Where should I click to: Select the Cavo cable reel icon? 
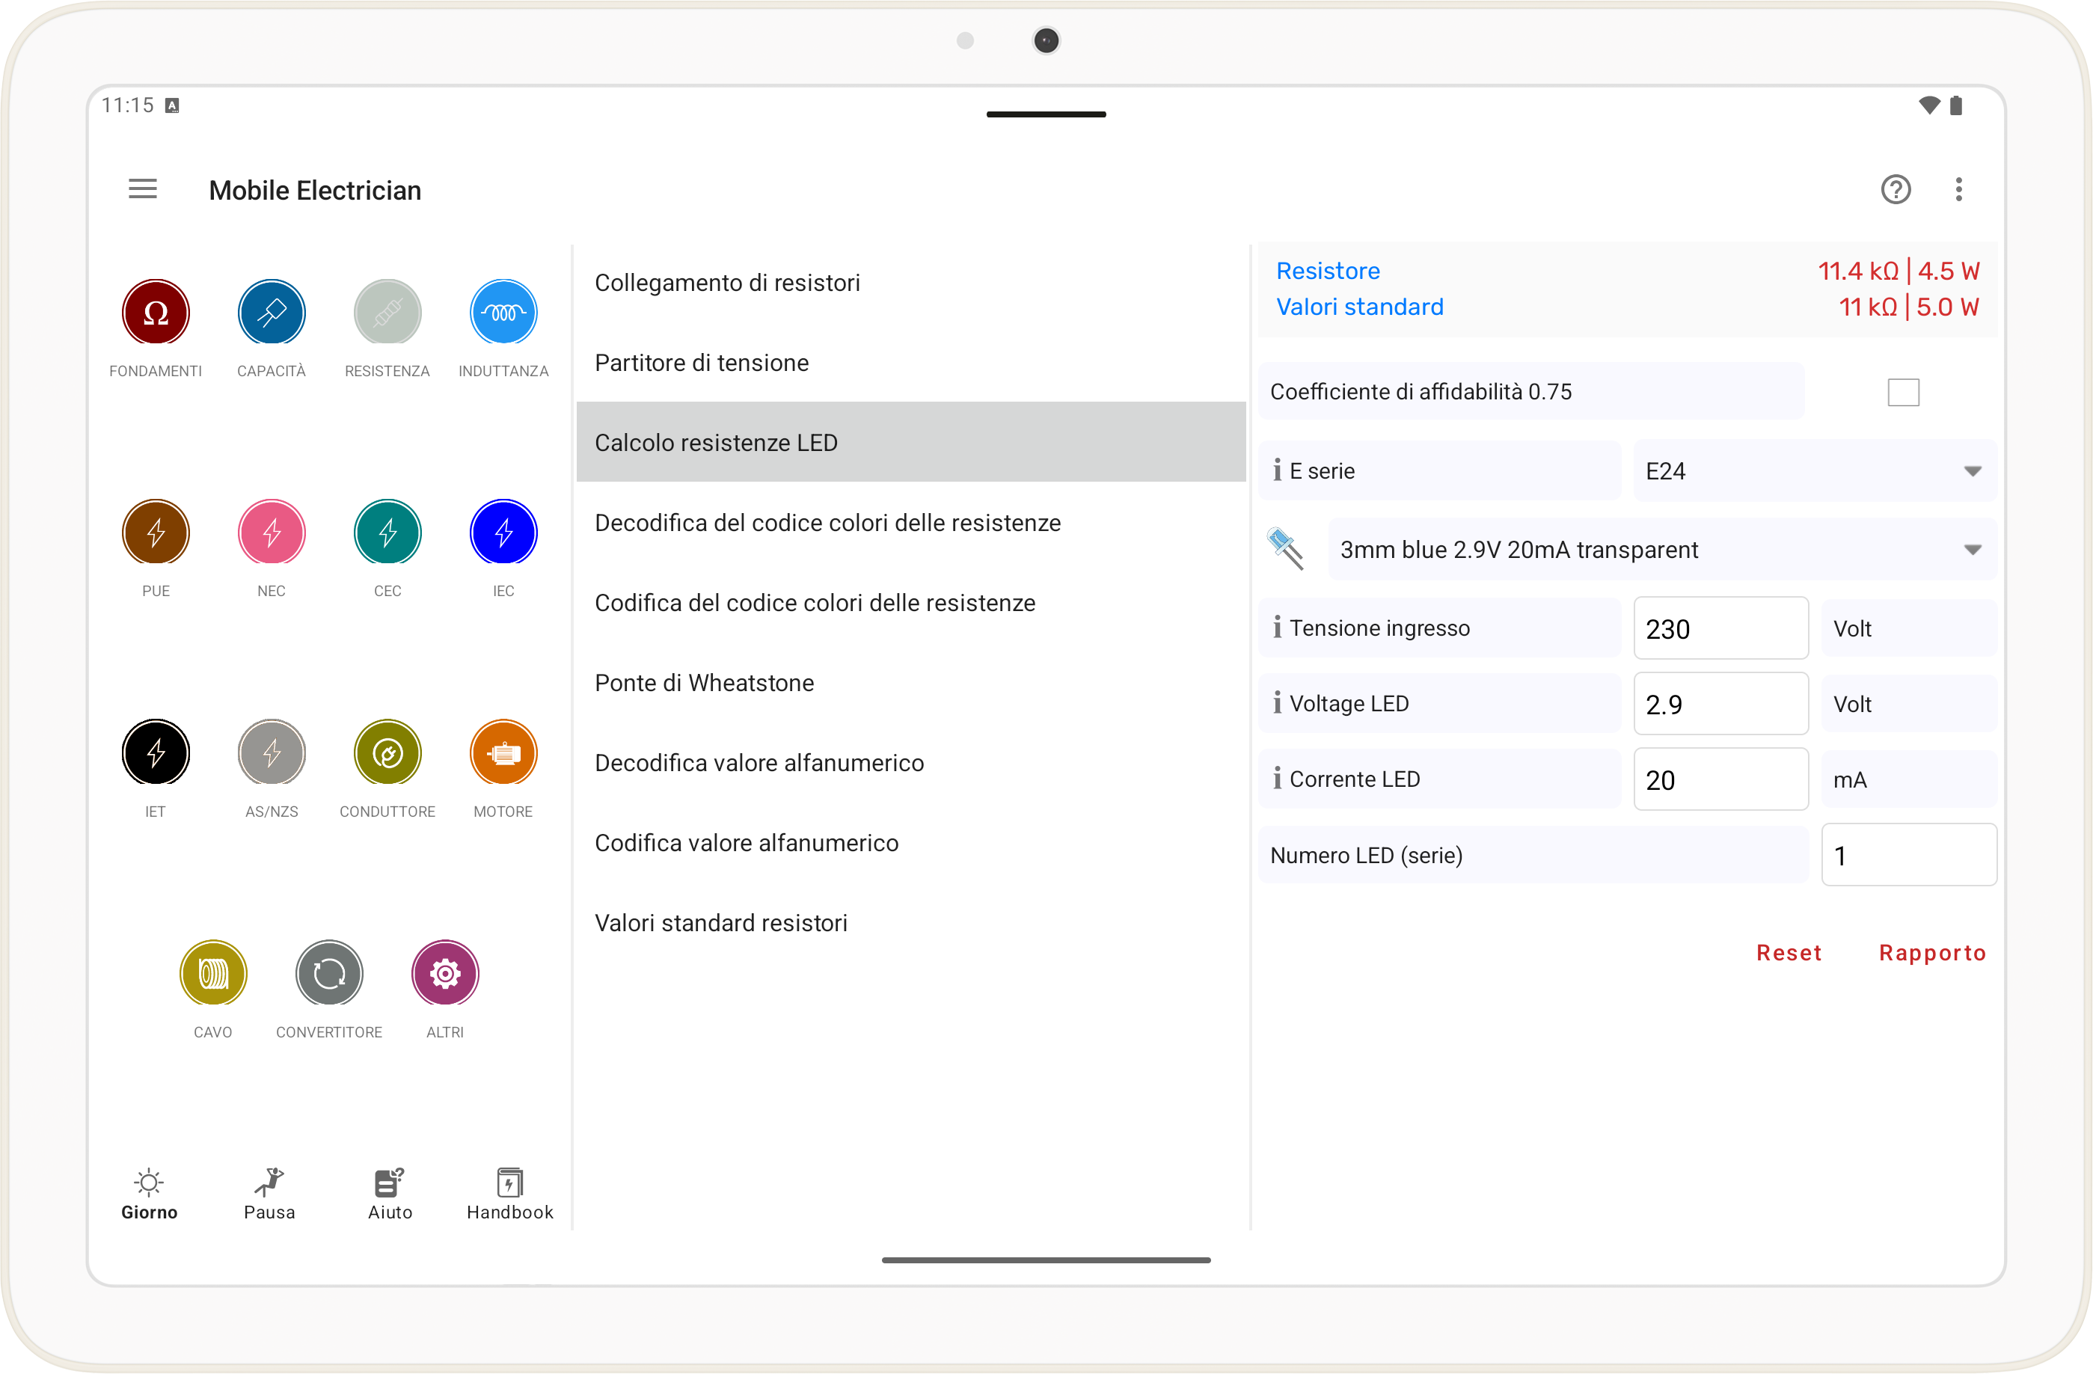[213, 974]
